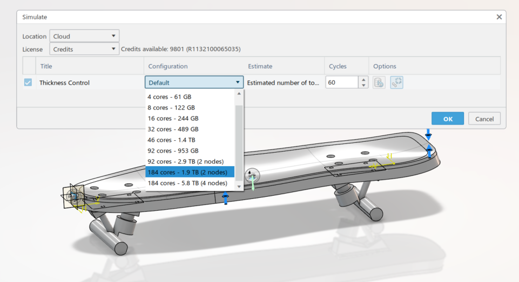This screenshot has width=519, height=282.
Task: Click the Cycles column header
Action: (347, 66)
